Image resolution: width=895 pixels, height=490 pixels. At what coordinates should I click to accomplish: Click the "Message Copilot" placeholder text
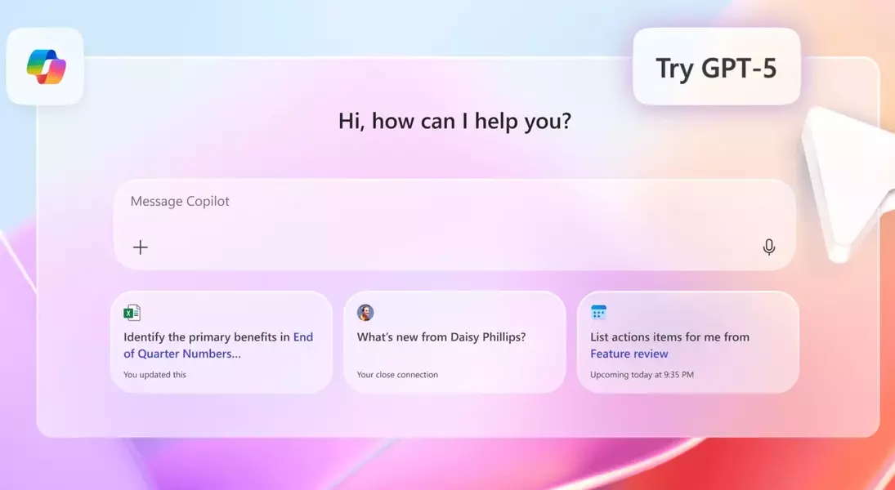coord(180,202)
